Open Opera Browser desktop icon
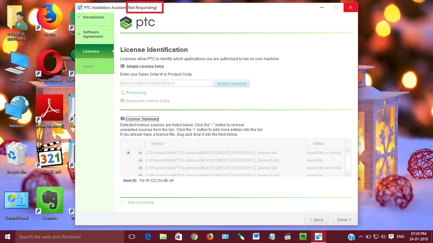Screen dimensions: 433x243 (x=50, y=66)
